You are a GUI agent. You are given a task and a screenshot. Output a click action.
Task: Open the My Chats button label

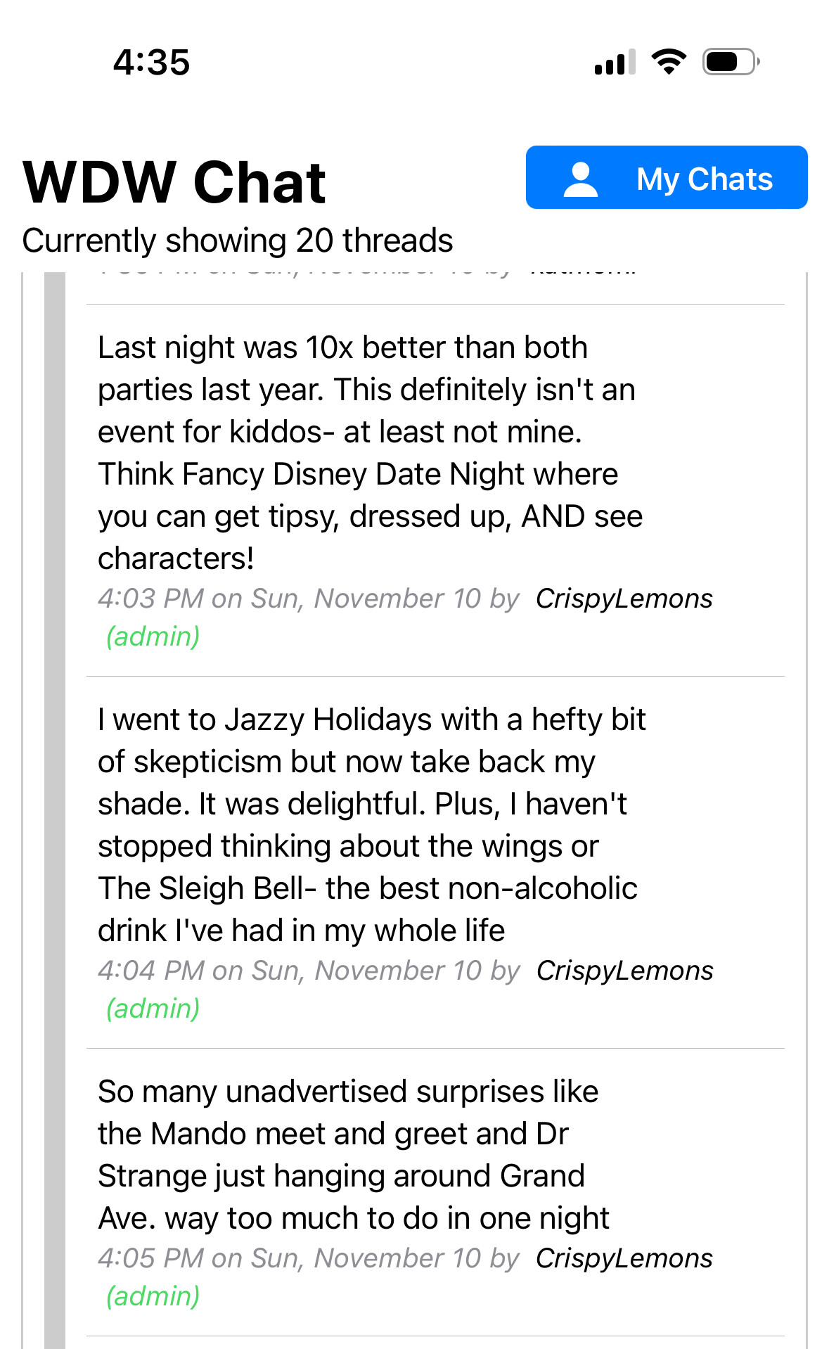704,179
